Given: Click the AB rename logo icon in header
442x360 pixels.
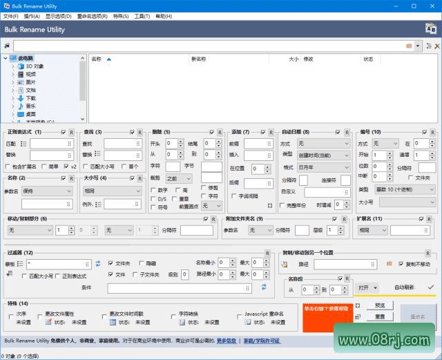Looking at the screenshot, I should click(431, 29).
